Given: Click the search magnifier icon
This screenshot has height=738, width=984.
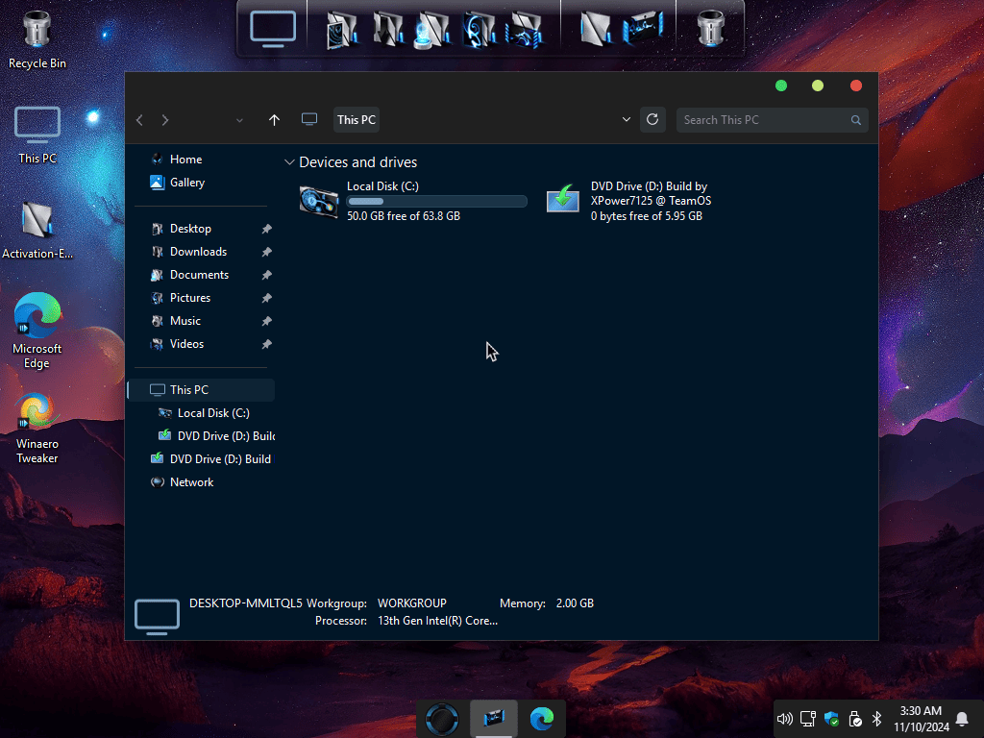Looking at the screenshot, I should pos(856,120).
